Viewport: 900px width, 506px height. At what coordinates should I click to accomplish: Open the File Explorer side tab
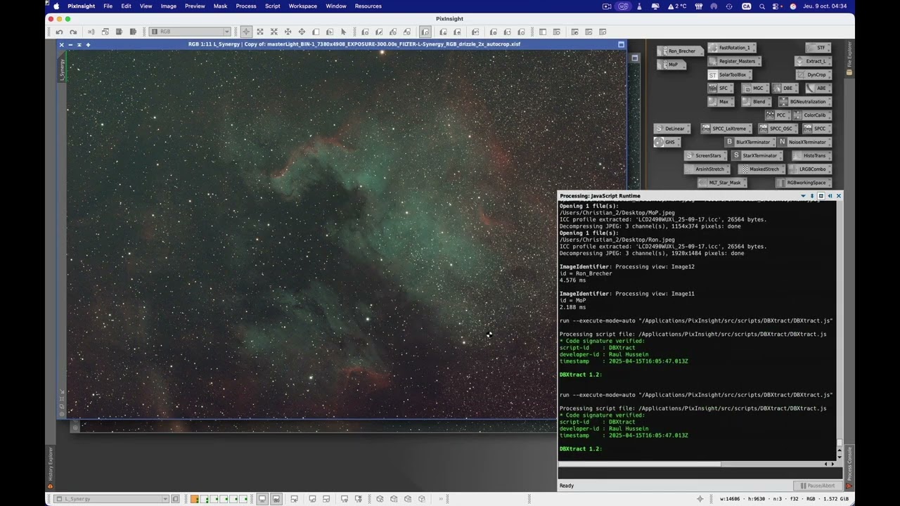tap(849, 59)
